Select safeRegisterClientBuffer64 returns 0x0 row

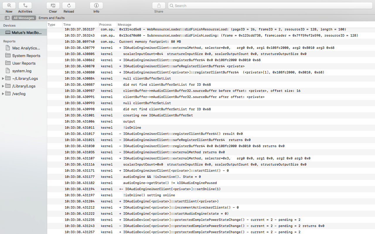pos(211,140)
